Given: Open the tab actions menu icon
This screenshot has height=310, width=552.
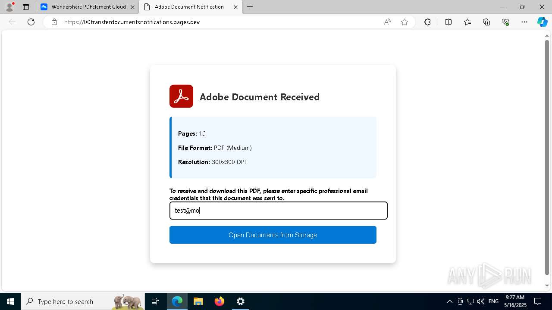Looking at the screenshot, I should click(26, 7).
